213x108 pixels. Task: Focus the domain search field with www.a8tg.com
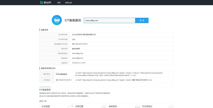click(x=110, y=21)
